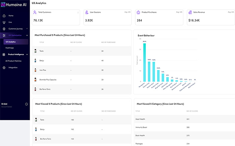Expand the Customer Journey menu chevron
235x146 pixels.
(27, 29)
